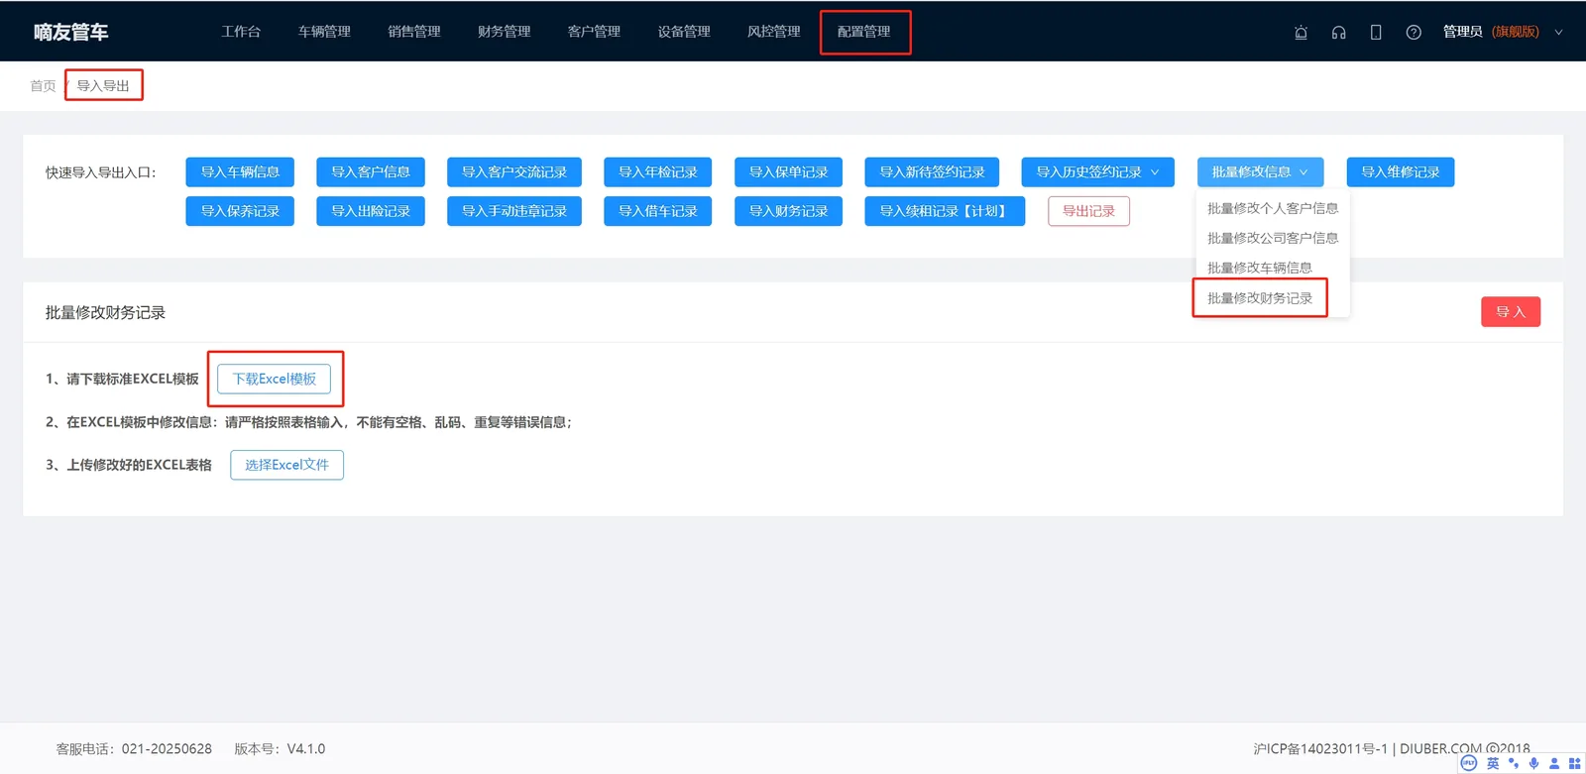Open the 车辆管理 menu
The height and width of the screenshot is (774, 1586).
pyautogui.click(x=324, y=32)
